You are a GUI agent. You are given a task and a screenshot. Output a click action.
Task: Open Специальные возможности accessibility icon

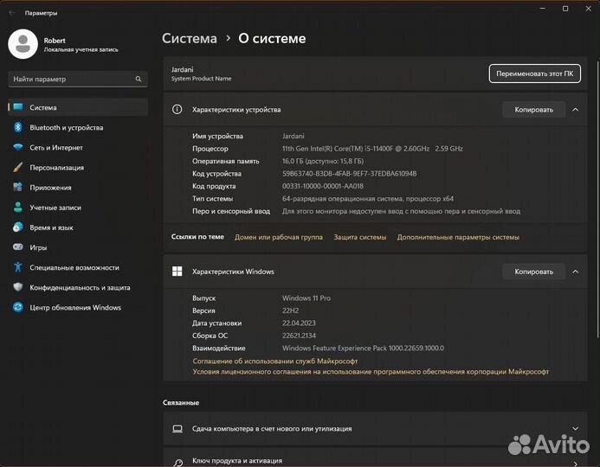click(18, 266)
